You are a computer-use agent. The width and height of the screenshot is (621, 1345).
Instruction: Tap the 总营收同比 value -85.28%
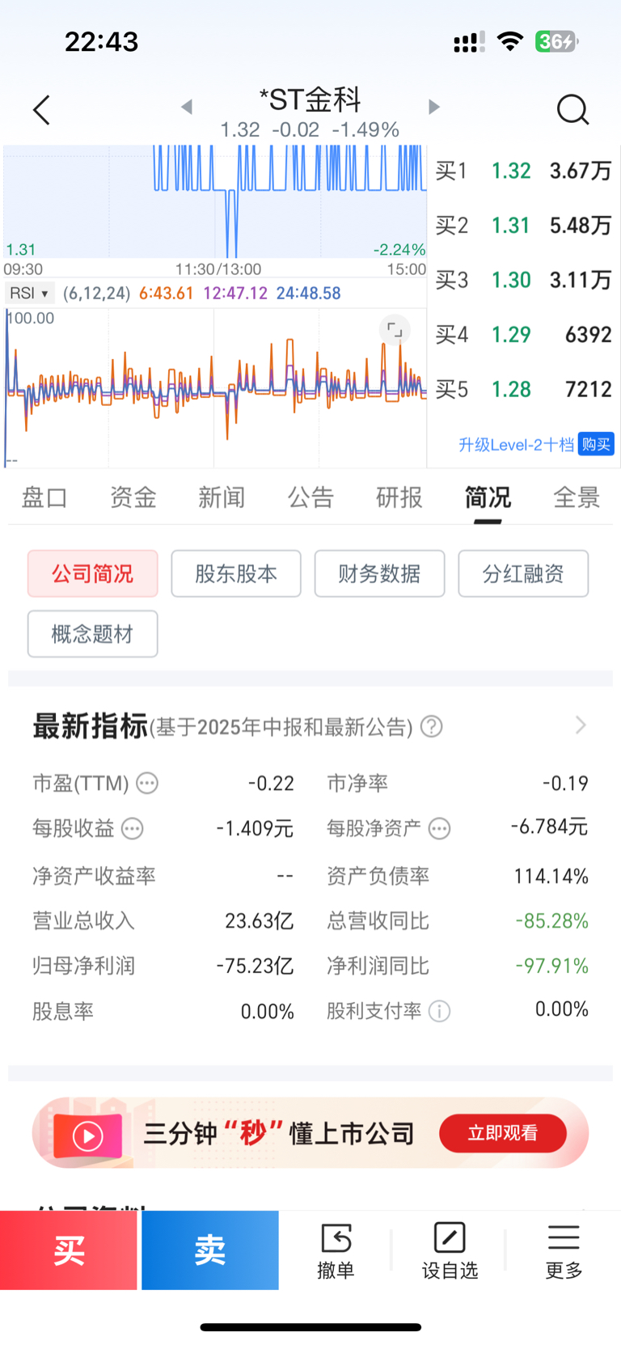click(x=552, y=920)
